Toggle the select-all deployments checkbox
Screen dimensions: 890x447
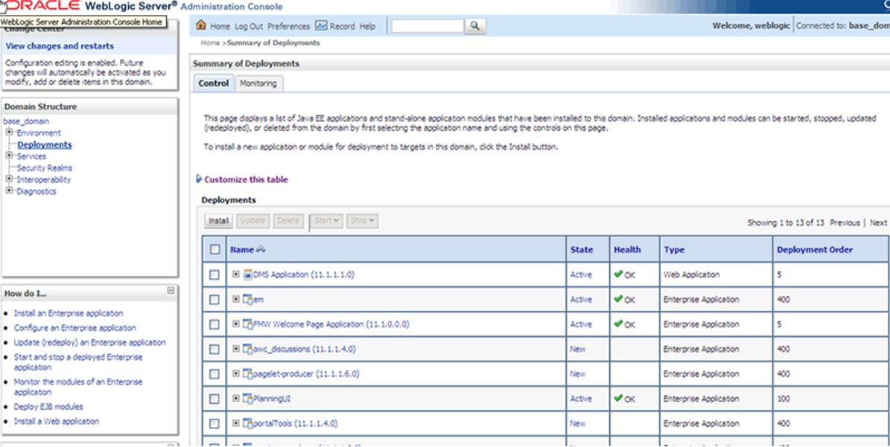pos(214,249)
